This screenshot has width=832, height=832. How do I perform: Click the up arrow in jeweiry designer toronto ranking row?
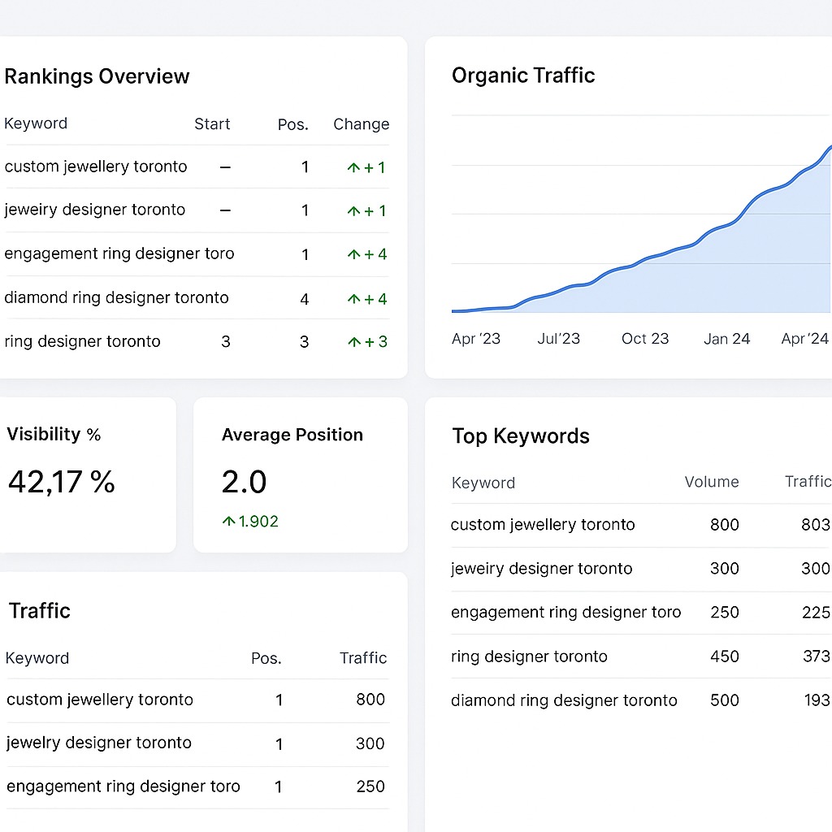click(353, 211)
